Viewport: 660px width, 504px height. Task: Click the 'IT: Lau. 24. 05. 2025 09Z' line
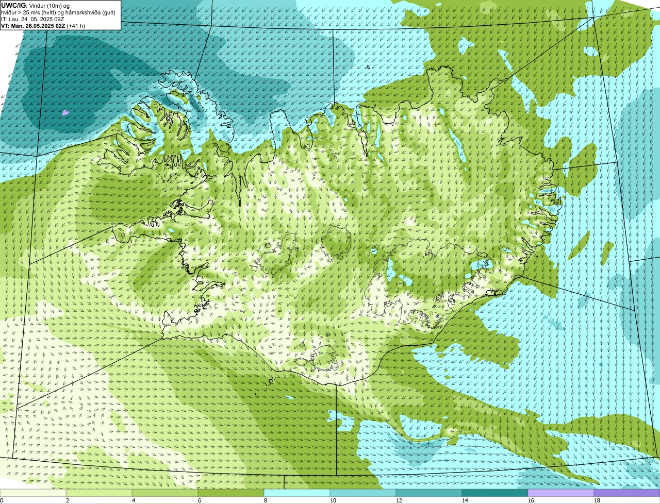(x=33, y=19)
